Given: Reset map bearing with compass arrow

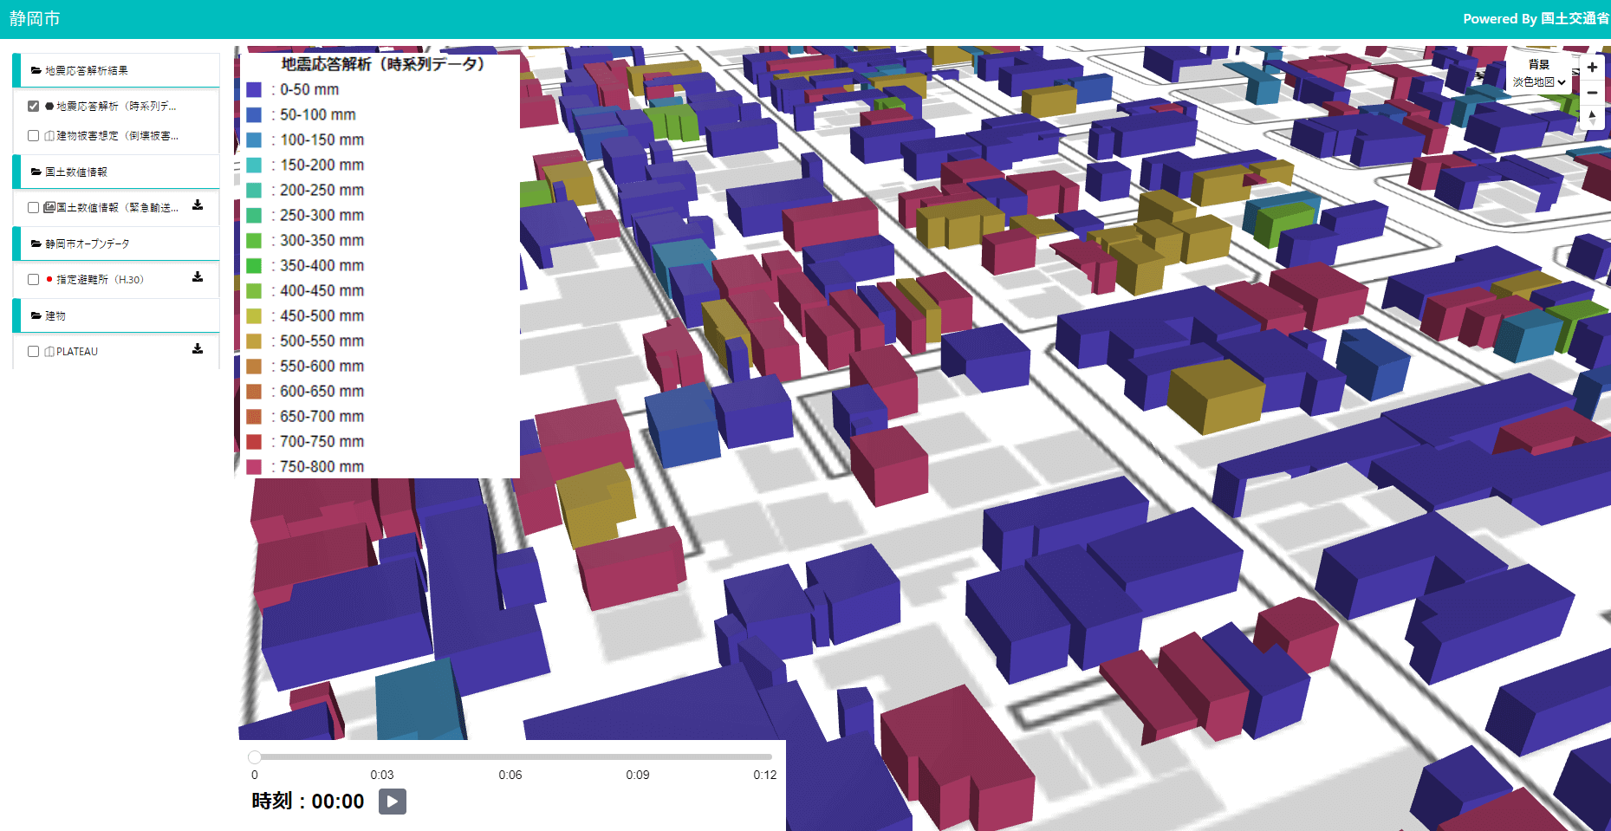Looking at the screenshot, I should [1592, 117].
